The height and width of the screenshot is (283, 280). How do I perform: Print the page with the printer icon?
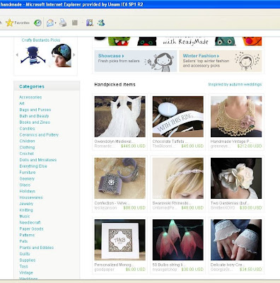pos(63,23)
